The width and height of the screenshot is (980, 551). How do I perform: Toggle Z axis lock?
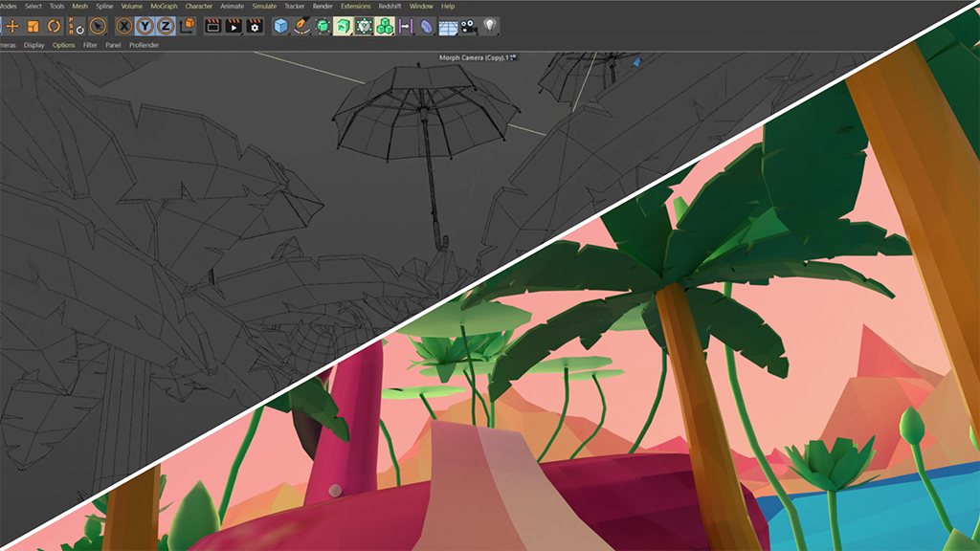point(166,26)
